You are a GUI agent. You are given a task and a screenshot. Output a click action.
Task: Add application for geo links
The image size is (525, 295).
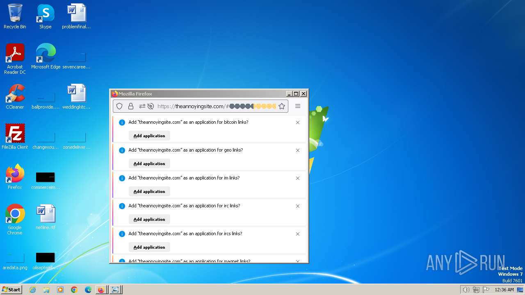pos(149,163)
